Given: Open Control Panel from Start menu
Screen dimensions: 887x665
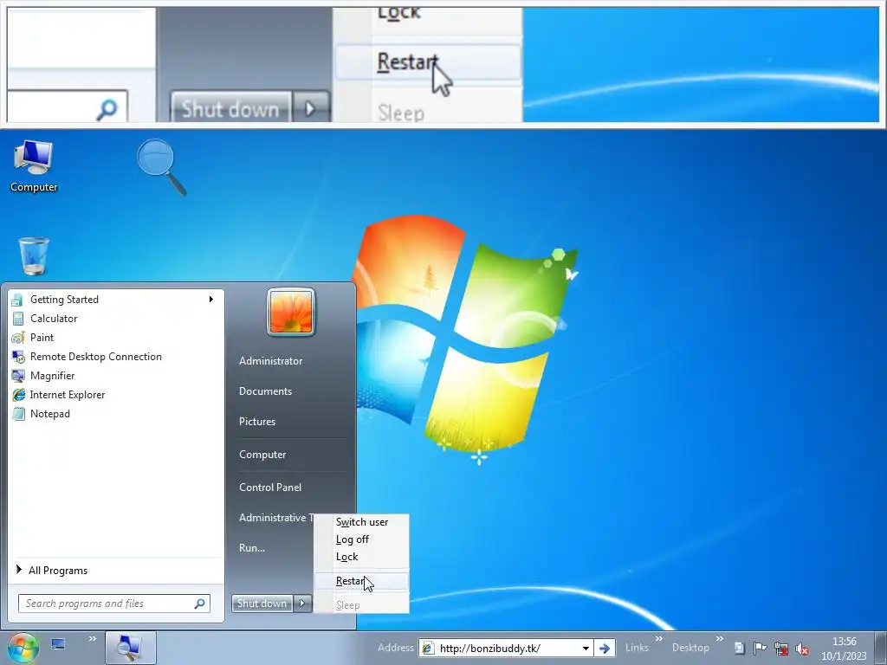Looking at the screenshot, I should click(x=270, y=487).
